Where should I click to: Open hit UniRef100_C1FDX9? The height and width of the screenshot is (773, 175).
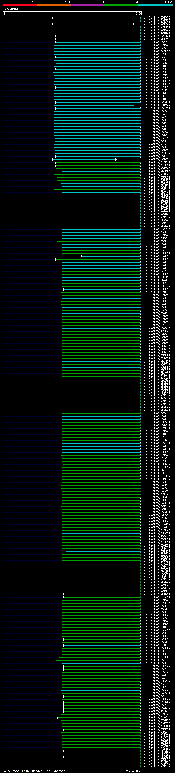pyautogui.click(x=157, y=162)
